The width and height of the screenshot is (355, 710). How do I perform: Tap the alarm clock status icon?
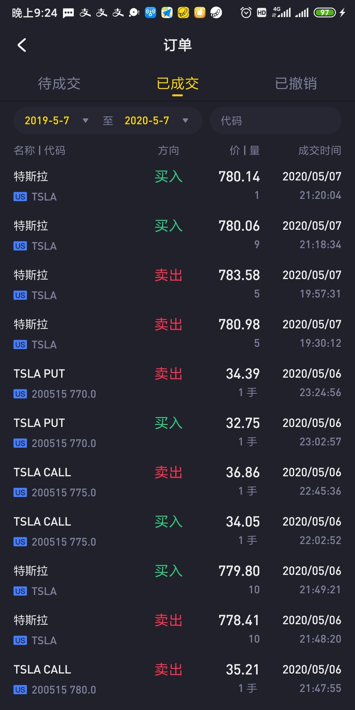tap(246, 13)
